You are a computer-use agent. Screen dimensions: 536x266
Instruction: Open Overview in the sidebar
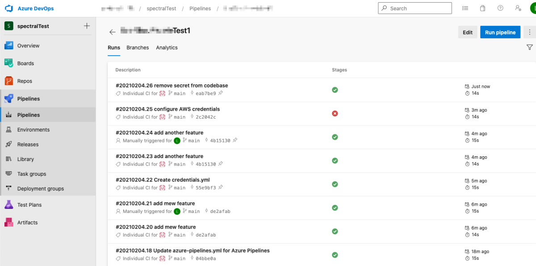tap(48, 46)
